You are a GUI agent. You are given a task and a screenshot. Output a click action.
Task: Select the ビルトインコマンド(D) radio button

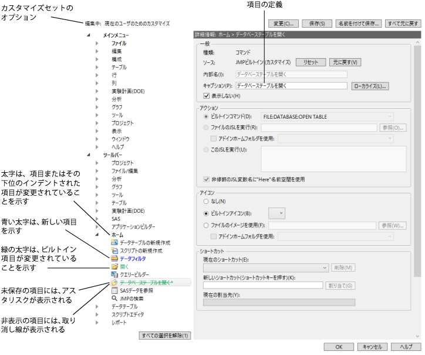206,117
